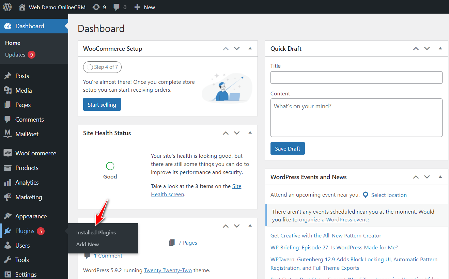
Task: Click the comments bubble icon in admin bar
Action: click(x=117, y=7)
